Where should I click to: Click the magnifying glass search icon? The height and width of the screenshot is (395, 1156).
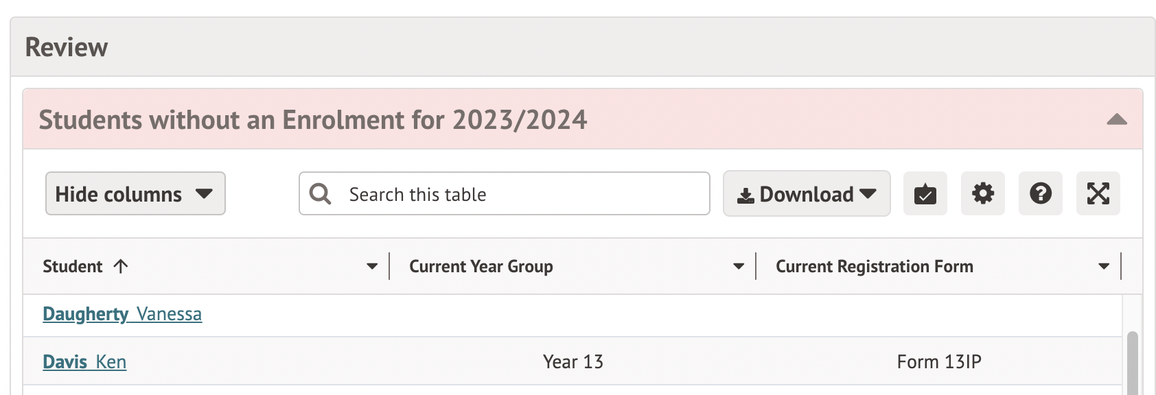pos(320,194)
